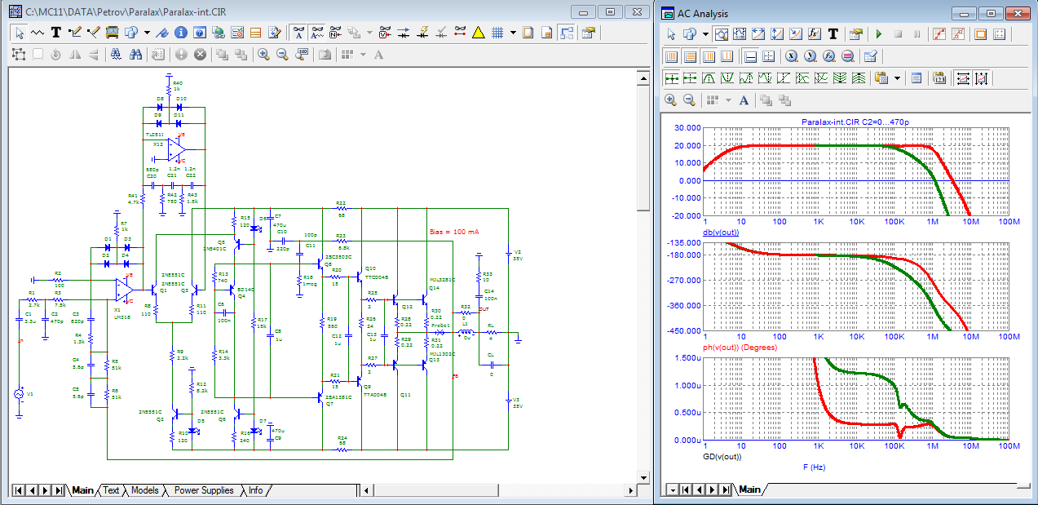
Task: Select the Text tool in schematic toolbar
Action: pyautogui.click(x=56, y=33)
